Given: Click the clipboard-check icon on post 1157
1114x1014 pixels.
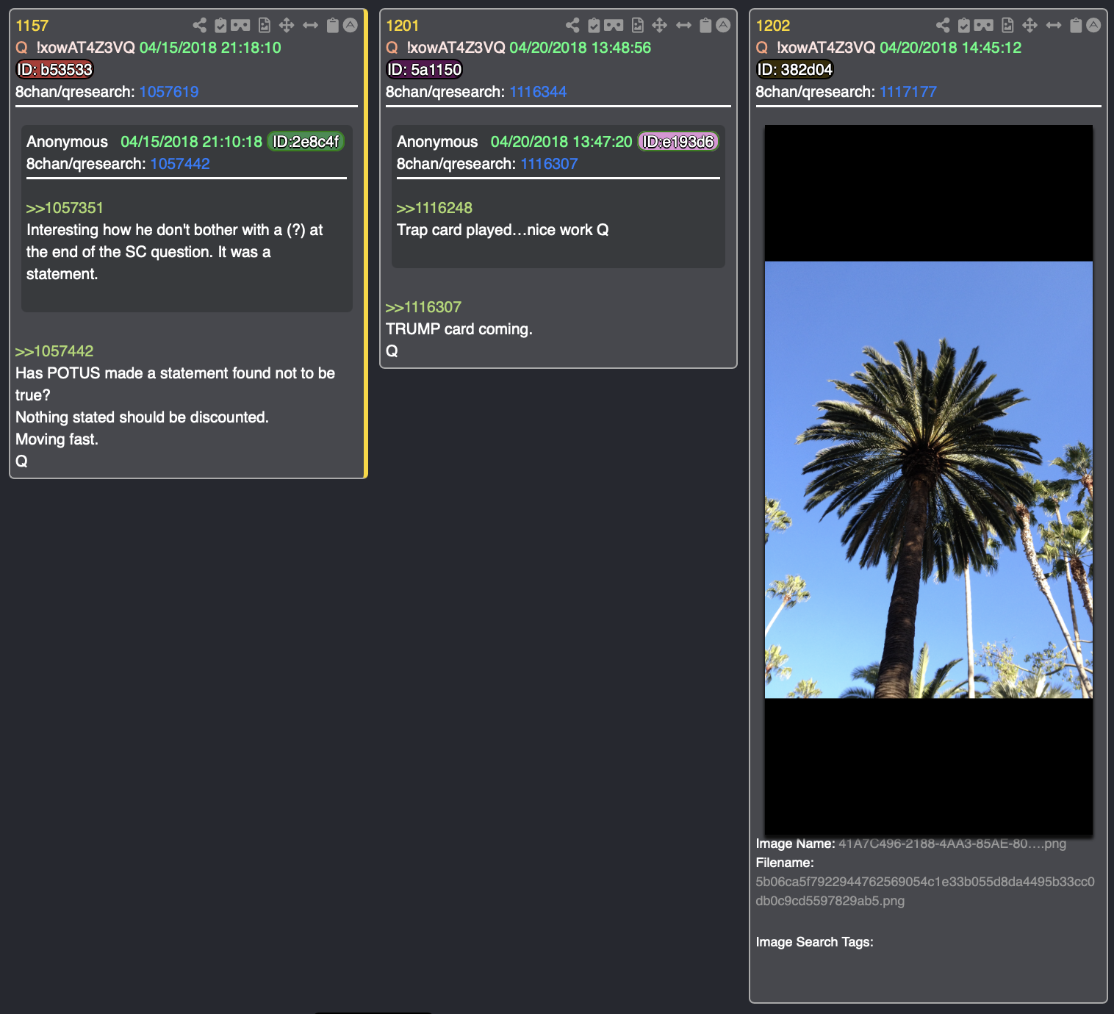Looking at the screenshot, I should click(x=220, y=26).
